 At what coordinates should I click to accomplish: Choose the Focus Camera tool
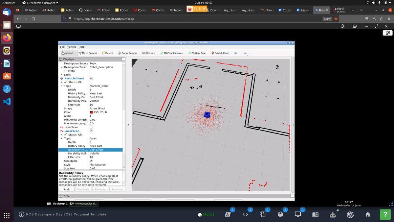[128, 53]
